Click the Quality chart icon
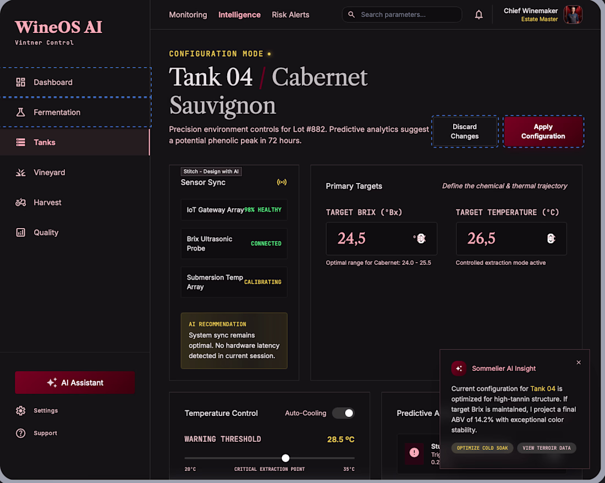Screen dimensions: 605x483 (x=20, y=232)
